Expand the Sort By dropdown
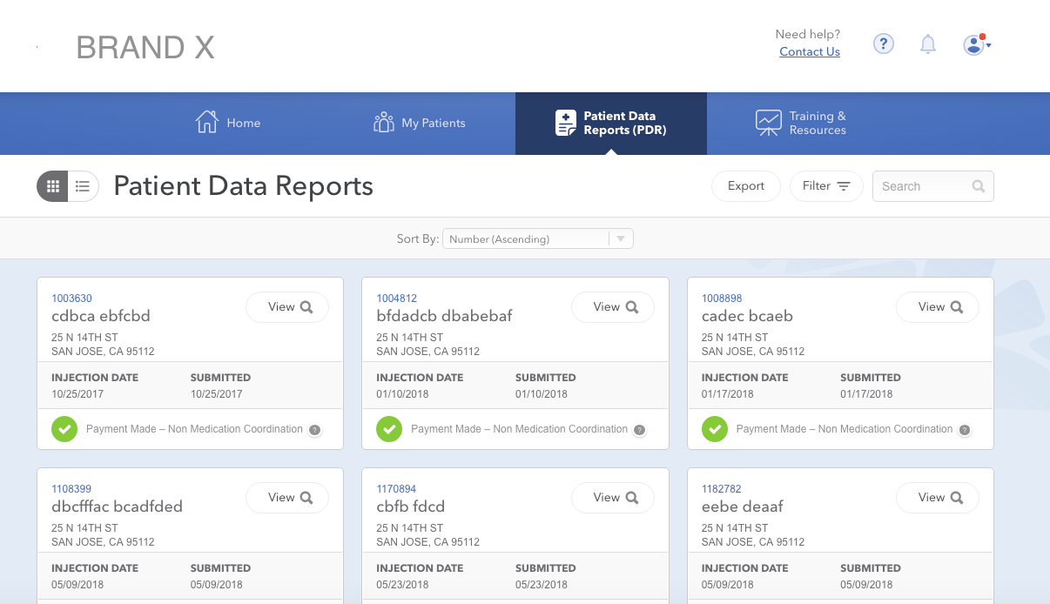 pos(537,238)
